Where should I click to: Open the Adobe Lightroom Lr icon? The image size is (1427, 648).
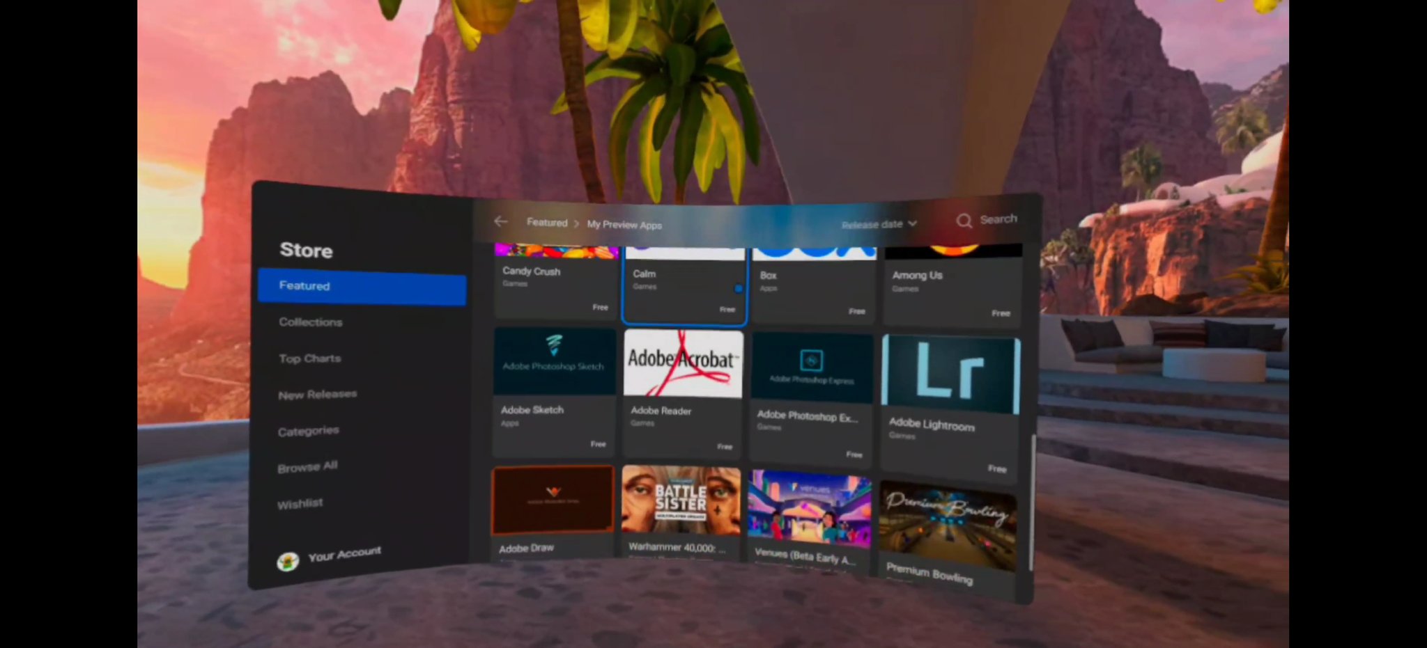950,376
